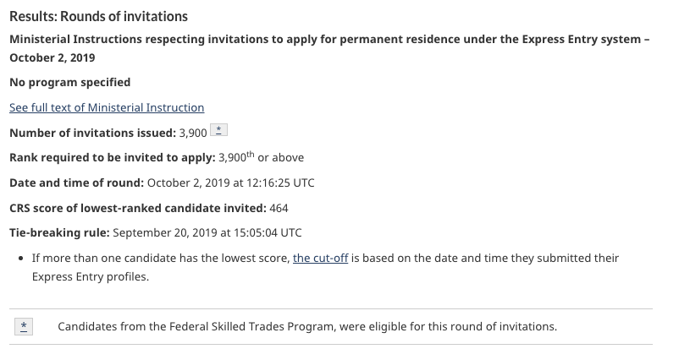Click the "th" superscript after 3,900
Viewport: 679px width, 349px height.
coord(251,155)
